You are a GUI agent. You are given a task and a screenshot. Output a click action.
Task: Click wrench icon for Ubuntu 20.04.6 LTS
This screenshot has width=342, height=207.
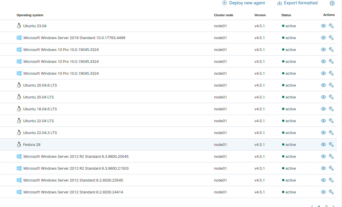(x=331, y=85)
